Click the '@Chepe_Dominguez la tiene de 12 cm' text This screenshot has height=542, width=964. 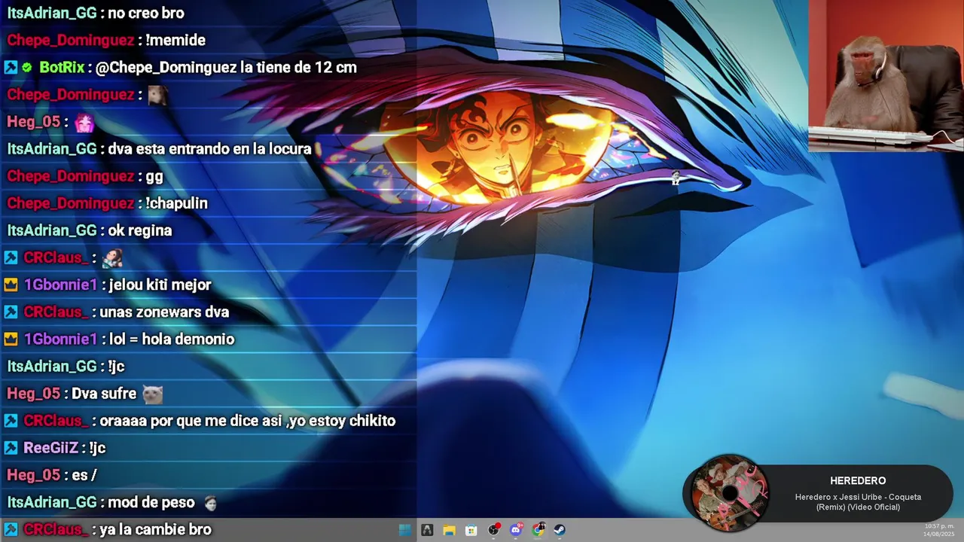pos(226,68)
